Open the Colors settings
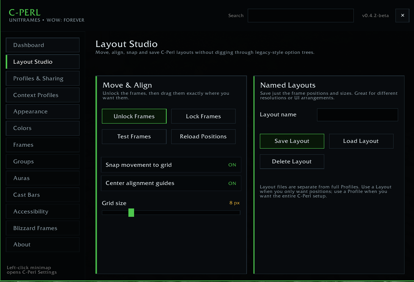The height and width of the screenshot is (282, 414). pyautogui.click(x=42, y=128)
